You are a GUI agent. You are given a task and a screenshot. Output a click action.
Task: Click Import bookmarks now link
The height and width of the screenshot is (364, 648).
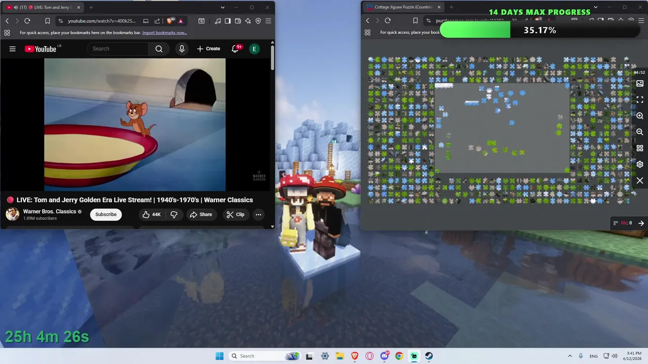[165, 32]
